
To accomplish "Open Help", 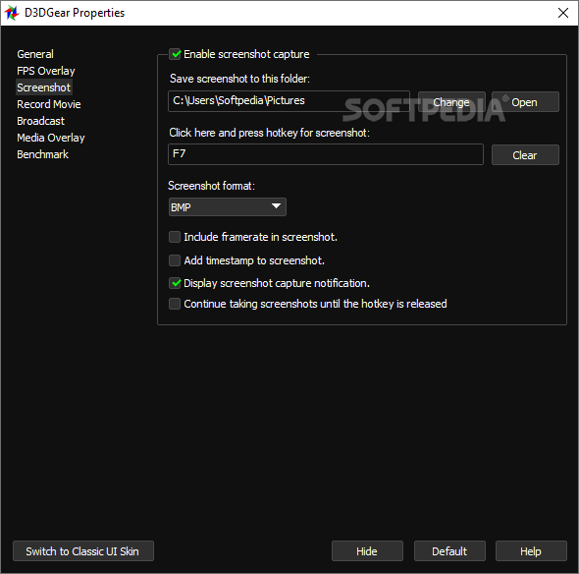I will pyautogui.click(x=531, y=551).
